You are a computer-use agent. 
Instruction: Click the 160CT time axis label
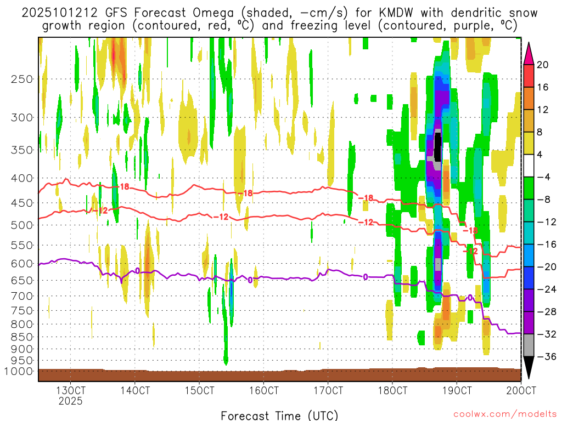(x=264, y=390)
